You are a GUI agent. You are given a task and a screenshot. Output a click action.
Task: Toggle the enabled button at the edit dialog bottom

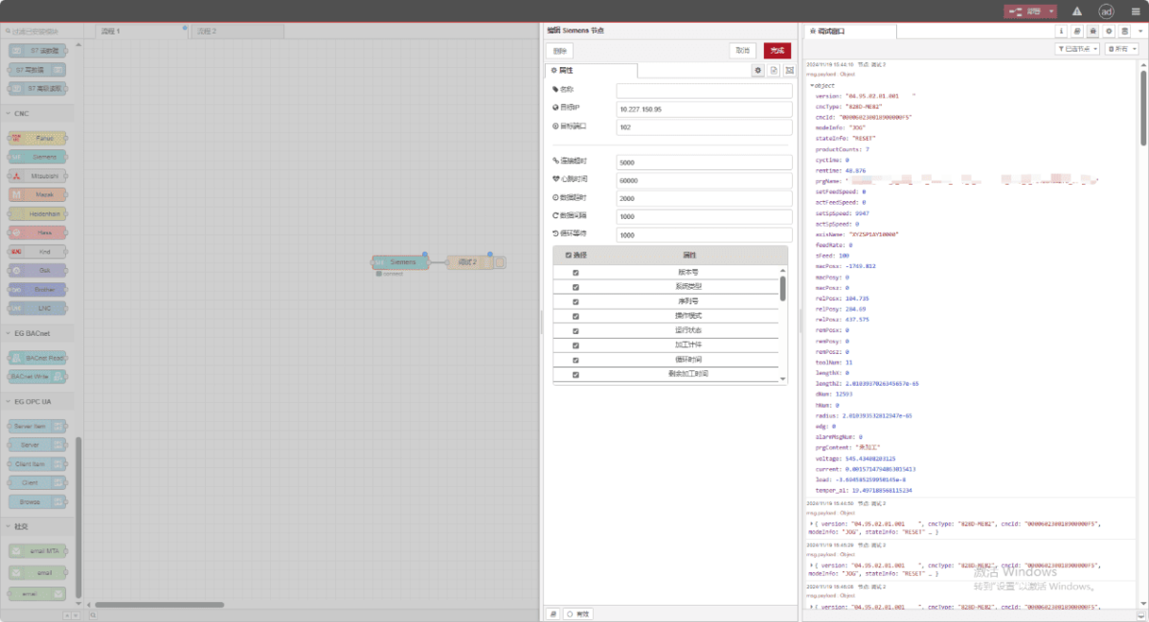[579, 613]
